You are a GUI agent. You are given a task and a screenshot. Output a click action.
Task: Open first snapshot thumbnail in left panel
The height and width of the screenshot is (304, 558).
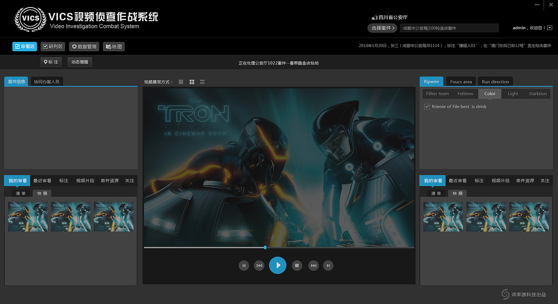28,216
